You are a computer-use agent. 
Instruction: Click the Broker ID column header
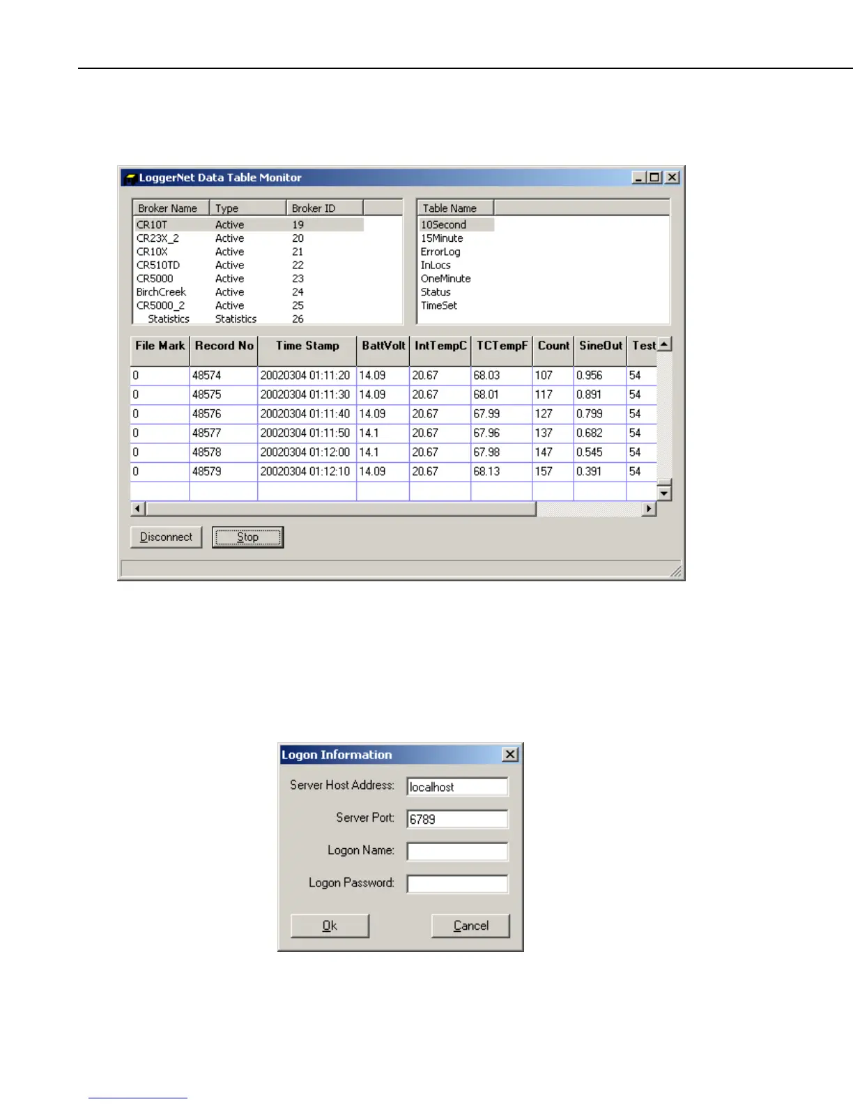coord(323,208)
